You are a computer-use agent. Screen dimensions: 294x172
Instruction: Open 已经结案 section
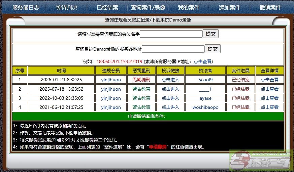click(x=107, y=7)
